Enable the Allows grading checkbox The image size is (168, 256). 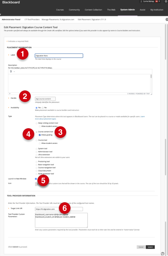point(40,135)
